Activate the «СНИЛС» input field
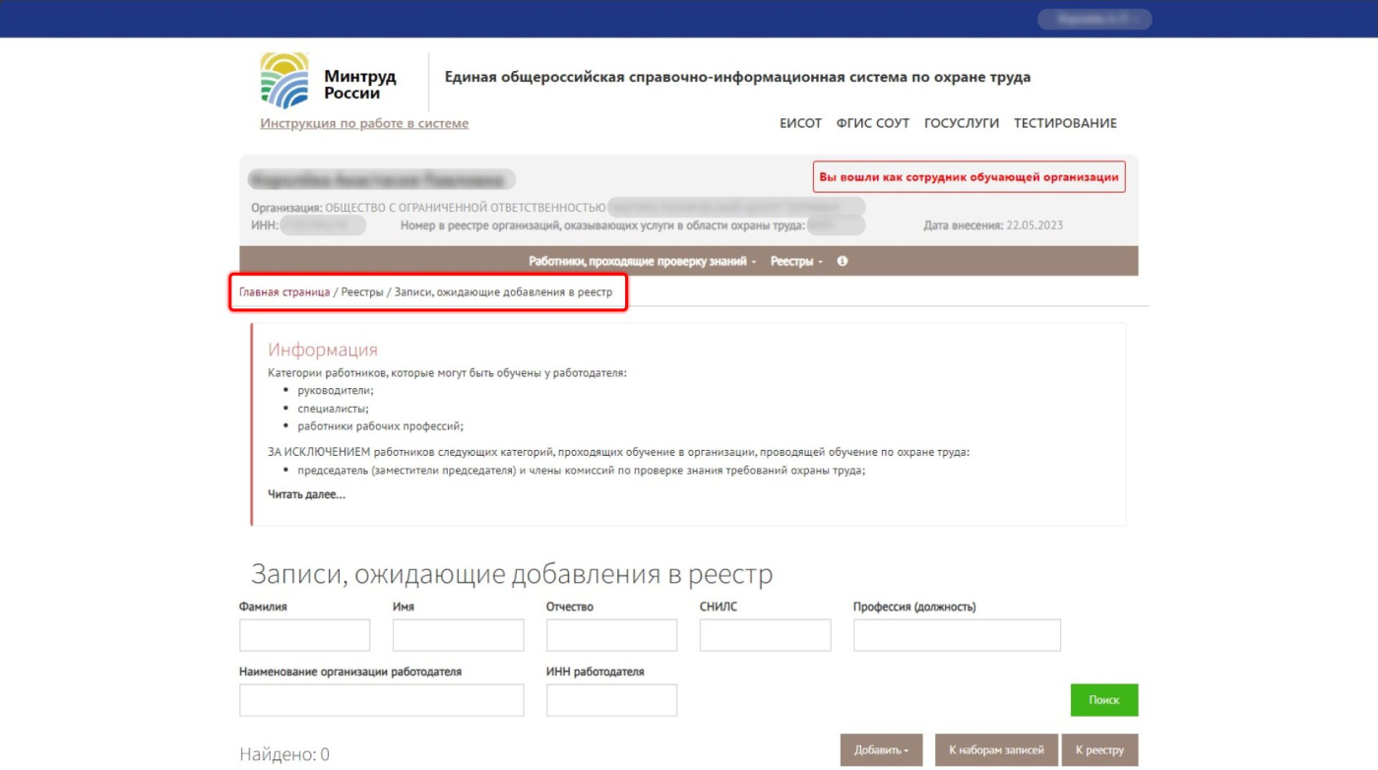The height and width of the screenshot is (770, 1378). point(765,635)
